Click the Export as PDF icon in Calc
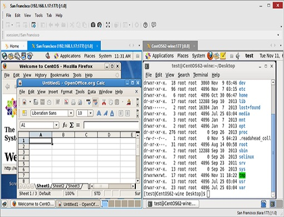284x217 pixels. [x=66, y=102]
